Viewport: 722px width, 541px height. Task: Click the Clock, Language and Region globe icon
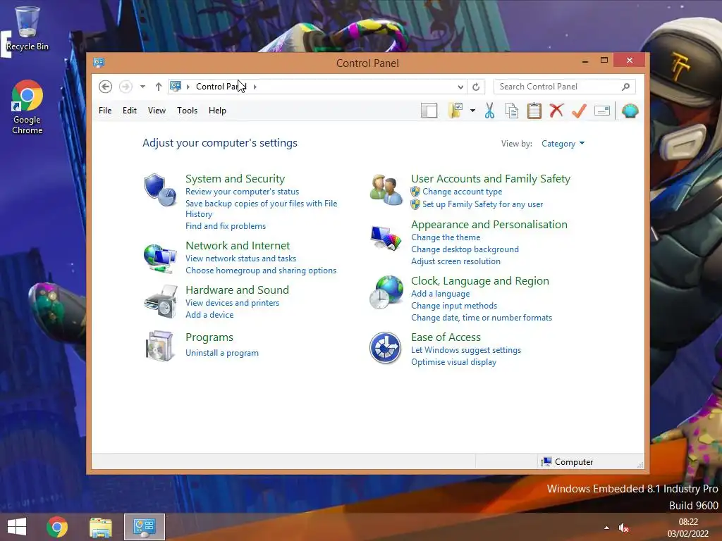click(386, 292)
